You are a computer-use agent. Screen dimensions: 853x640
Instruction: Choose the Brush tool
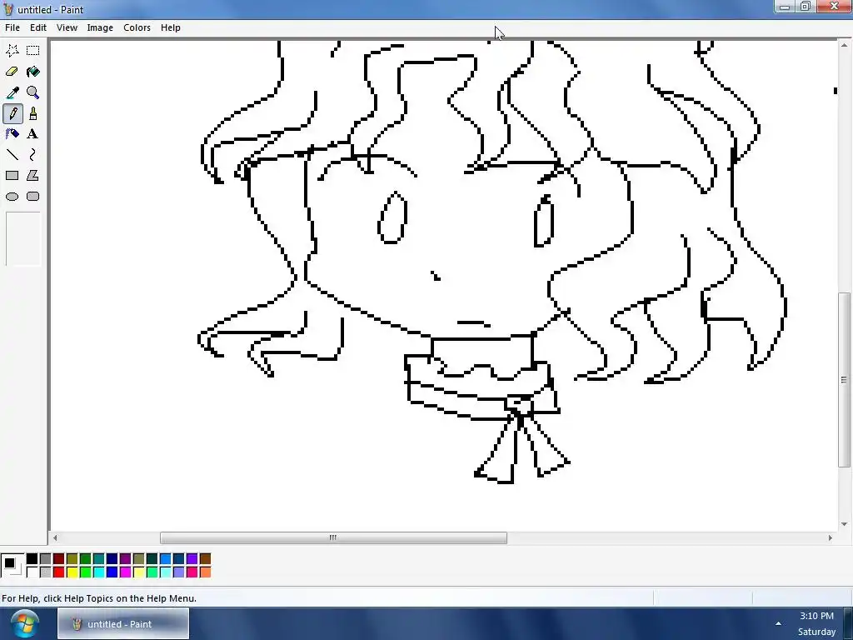tap(33, 113)
